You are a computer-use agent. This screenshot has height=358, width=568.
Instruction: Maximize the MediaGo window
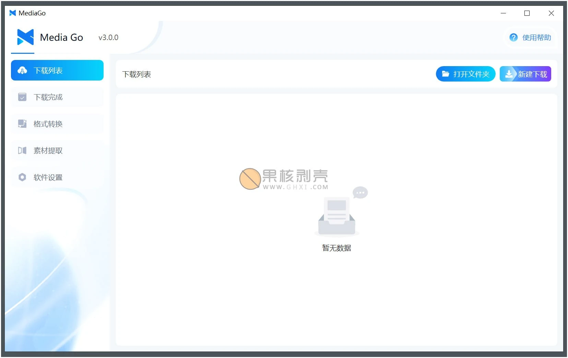click(527, 13)
